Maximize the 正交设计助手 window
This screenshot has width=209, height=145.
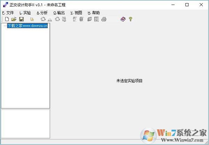[187, 5]
